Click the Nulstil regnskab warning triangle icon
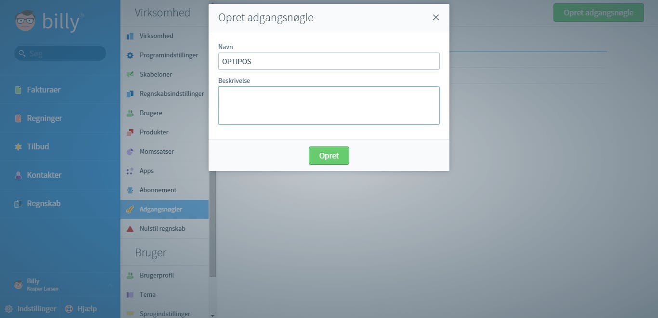Viewport: 658px width, 318px height. (130, 229)
